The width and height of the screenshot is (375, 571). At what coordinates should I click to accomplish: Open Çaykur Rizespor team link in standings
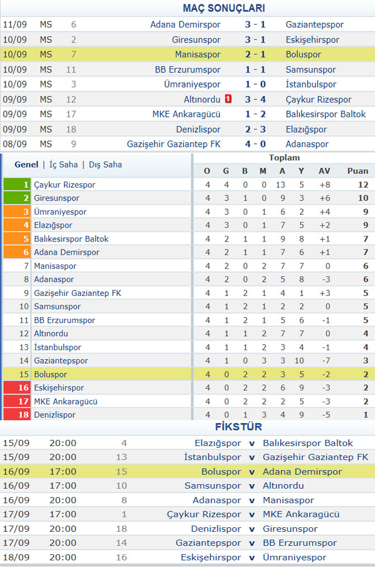(65, 184)
